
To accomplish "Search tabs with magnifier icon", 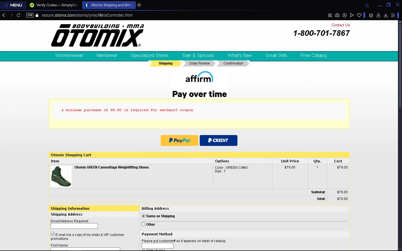I will (x=367, y=5).
